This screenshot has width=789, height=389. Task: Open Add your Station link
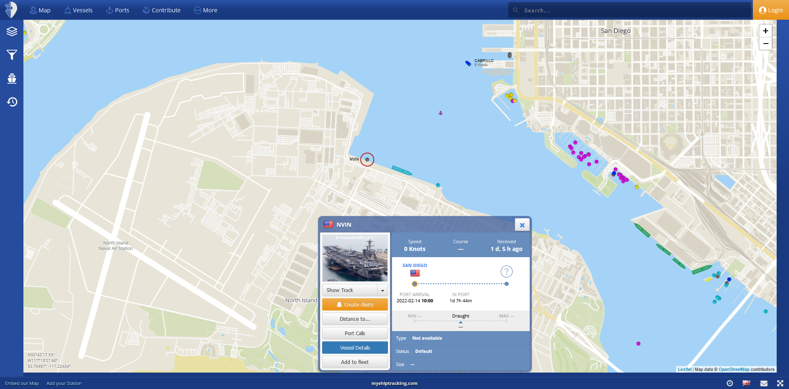[x=64, y=383]
